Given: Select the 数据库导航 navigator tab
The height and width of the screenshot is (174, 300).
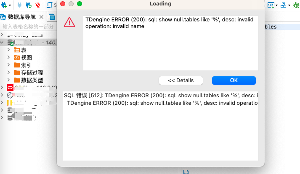Looking at the screenshot, I should [x=22, y=17].
